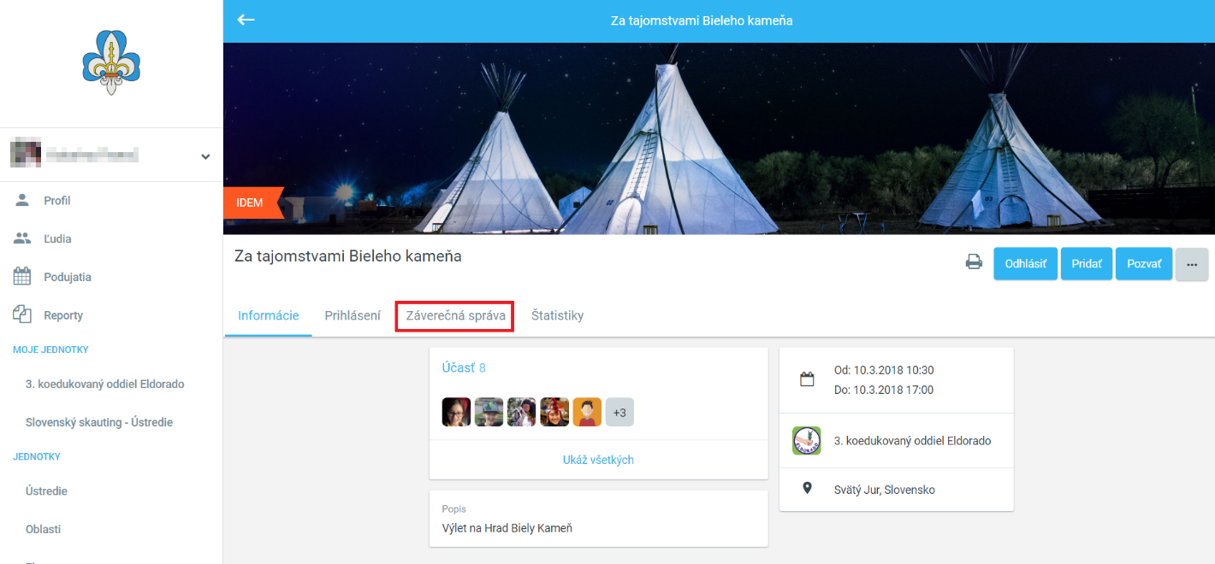Follow the Ukáž všetkých link
Screen dimensions: 1215x564
tap(598, 460)
